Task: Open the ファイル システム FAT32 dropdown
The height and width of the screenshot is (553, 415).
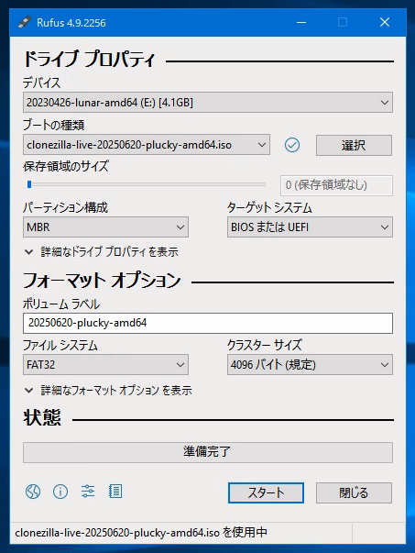Action: click(x=105, y=365)
